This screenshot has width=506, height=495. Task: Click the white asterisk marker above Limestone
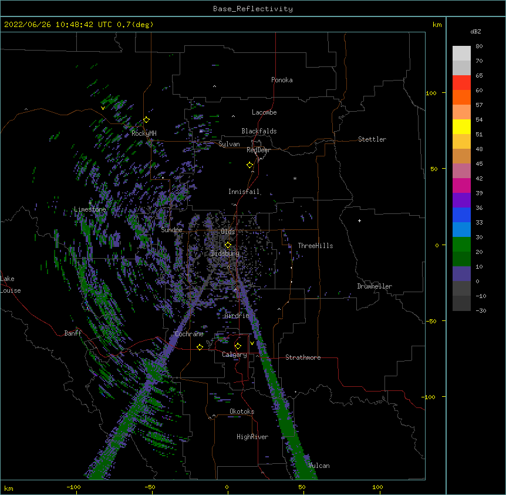click(x=90, y=203)
